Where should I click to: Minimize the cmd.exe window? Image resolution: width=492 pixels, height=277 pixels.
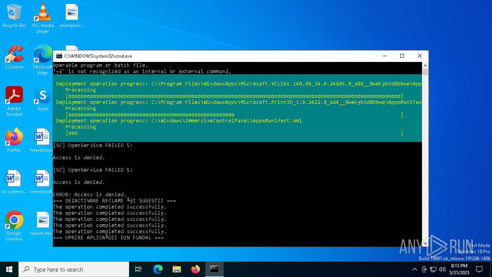click(x=384, y=56)
